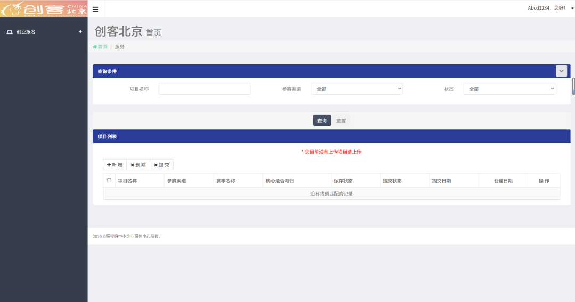The image size is (575, 302).
Task: Expand 创业服务 with the plus icon
Action: [80, 32]
